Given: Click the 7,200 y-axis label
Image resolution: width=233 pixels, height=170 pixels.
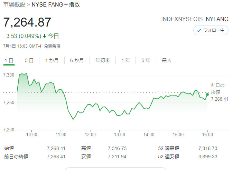Looking at the screenshot, I should (9, 130).
